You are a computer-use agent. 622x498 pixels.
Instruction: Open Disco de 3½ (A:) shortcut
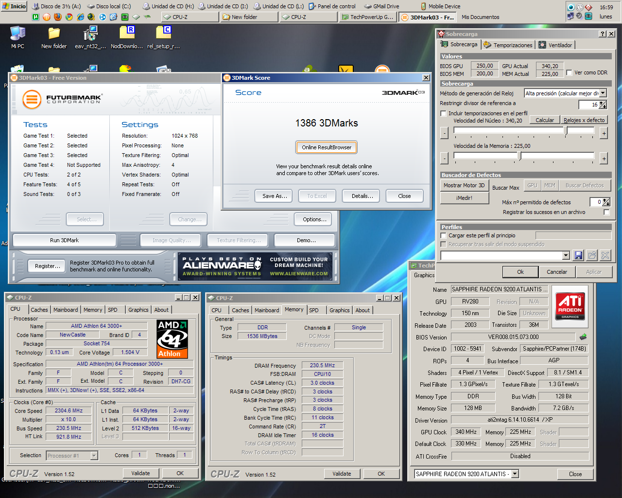[x=57, y=6]
